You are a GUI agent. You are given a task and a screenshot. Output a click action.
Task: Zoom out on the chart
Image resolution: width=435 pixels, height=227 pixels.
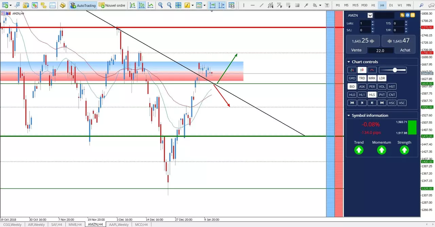169,5
